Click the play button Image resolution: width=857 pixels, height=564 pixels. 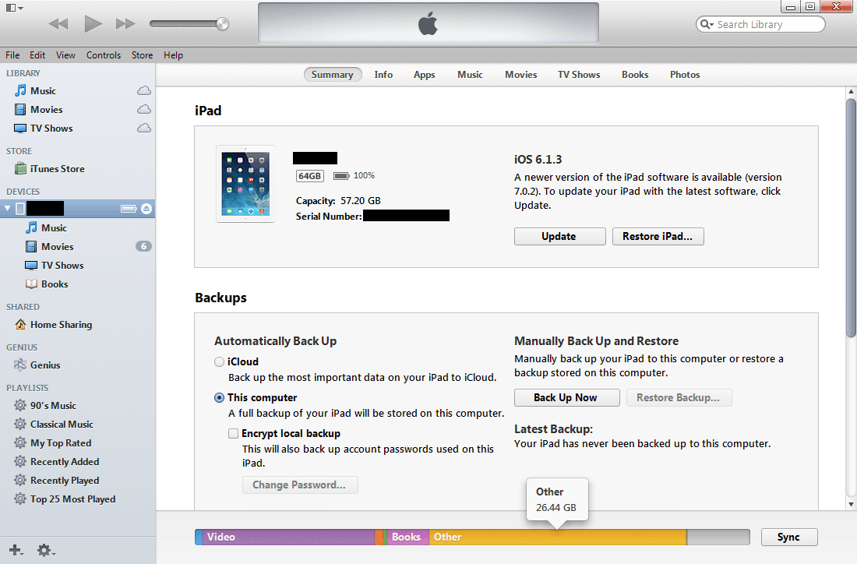[93, 23]
